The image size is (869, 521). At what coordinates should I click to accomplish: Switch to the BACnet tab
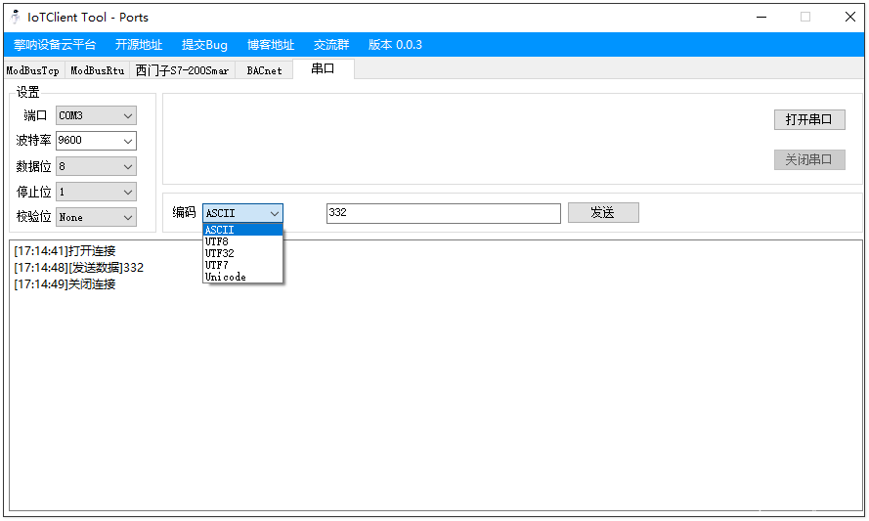264,70
